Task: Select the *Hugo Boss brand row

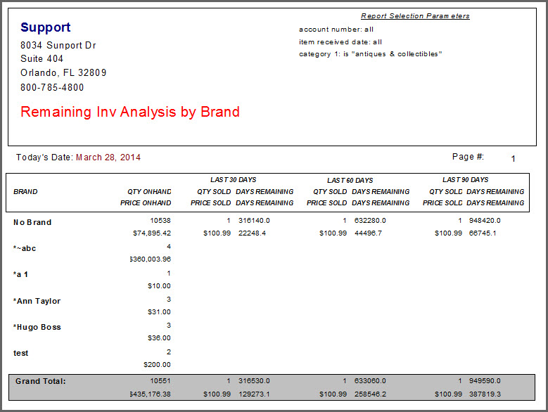Action: pyautogui.click(x=37, y=327)
